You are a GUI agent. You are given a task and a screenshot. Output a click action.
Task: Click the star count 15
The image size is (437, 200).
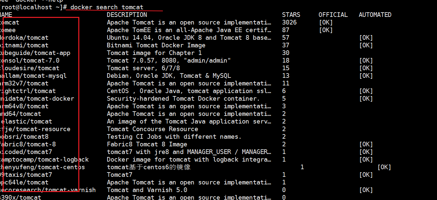pos(286,68)
